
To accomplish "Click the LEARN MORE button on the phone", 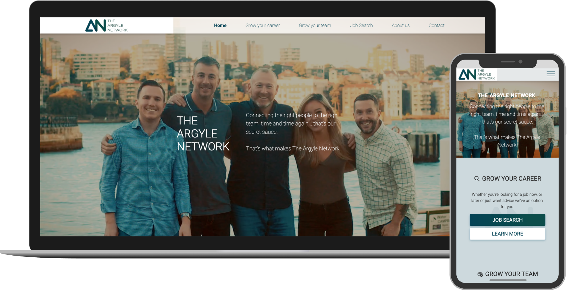I will point(507,234).
